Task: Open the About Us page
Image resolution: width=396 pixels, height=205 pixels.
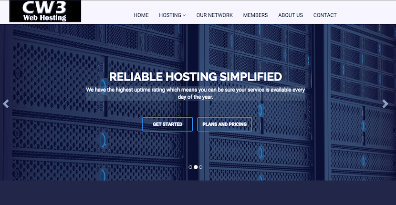Action: click(291, 15)
